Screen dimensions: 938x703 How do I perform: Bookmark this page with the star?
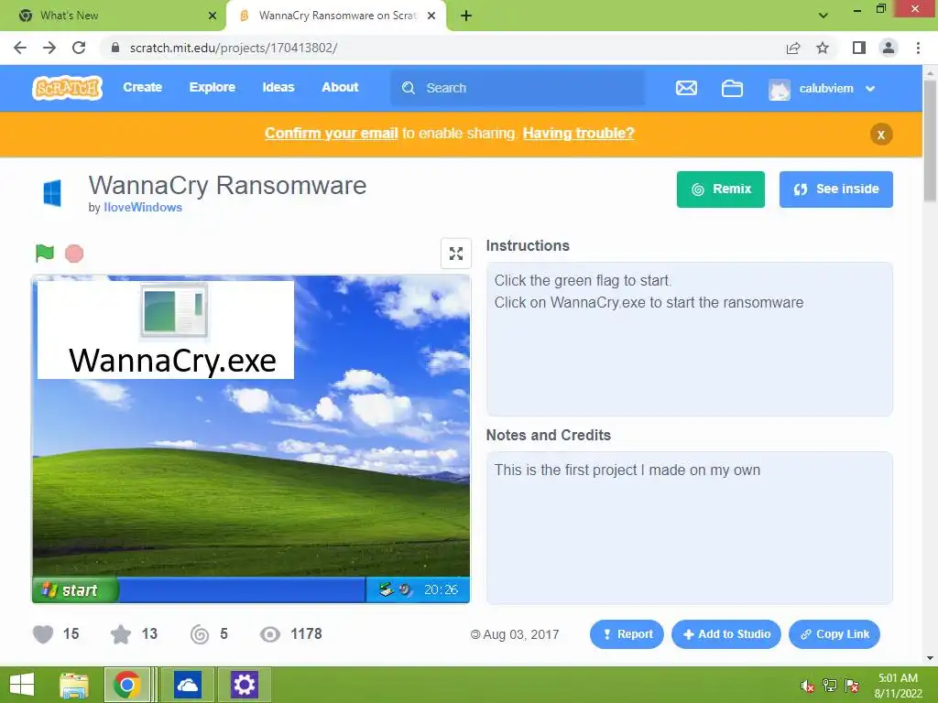tap(823, 48)
